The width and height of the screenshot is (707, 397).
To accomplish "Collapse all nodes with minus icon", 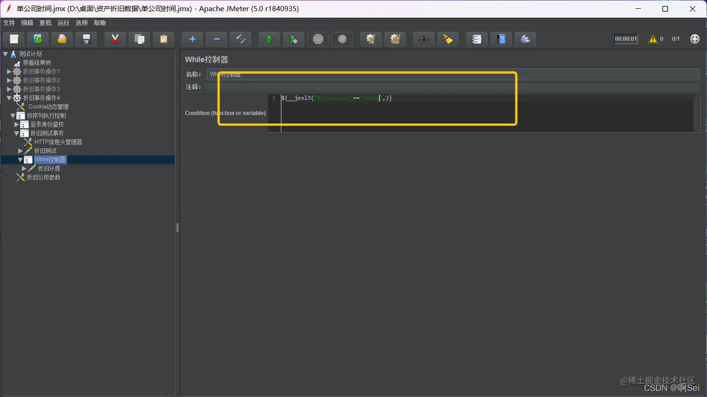I will pyautogui.click(x=216, y=39).
